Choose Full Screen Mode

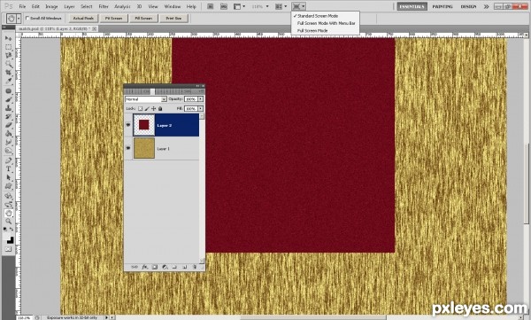click(x=312, y=30)
